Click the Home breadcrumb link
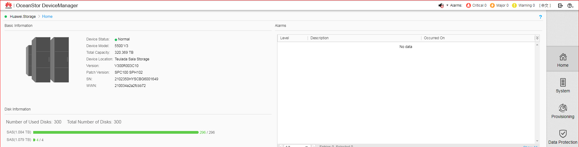Viewport: 579px width, 147px height. pyautogui.click(x=47, y=17)
